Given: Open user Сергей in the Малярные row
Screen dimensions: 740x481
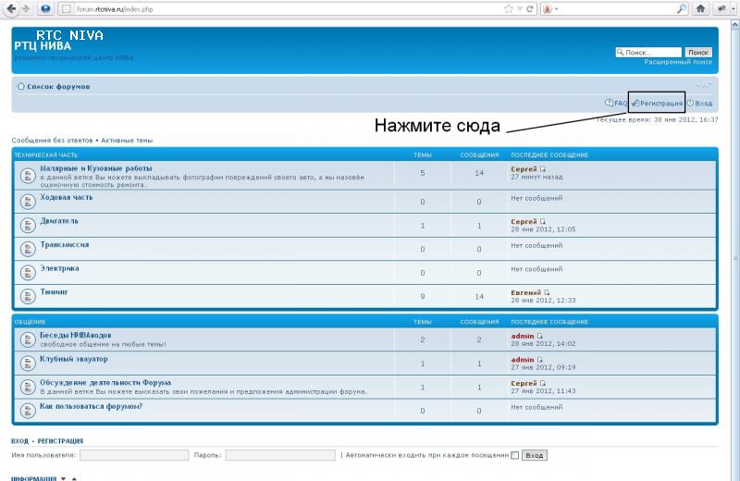Looking at the screenshot, I should pyautogui.click(x=524, y=169).
